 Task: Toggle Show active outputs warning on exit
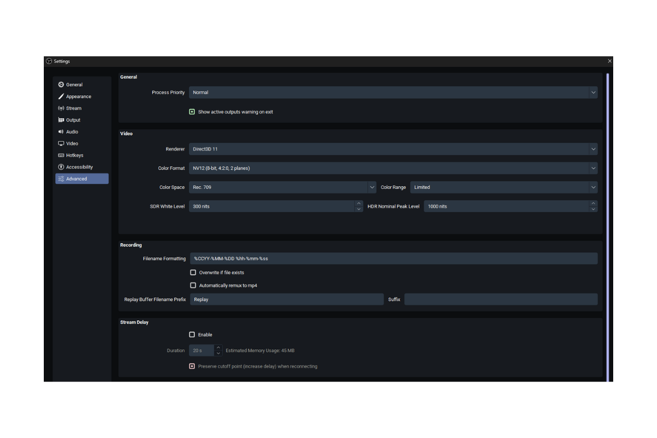point(192,112)
